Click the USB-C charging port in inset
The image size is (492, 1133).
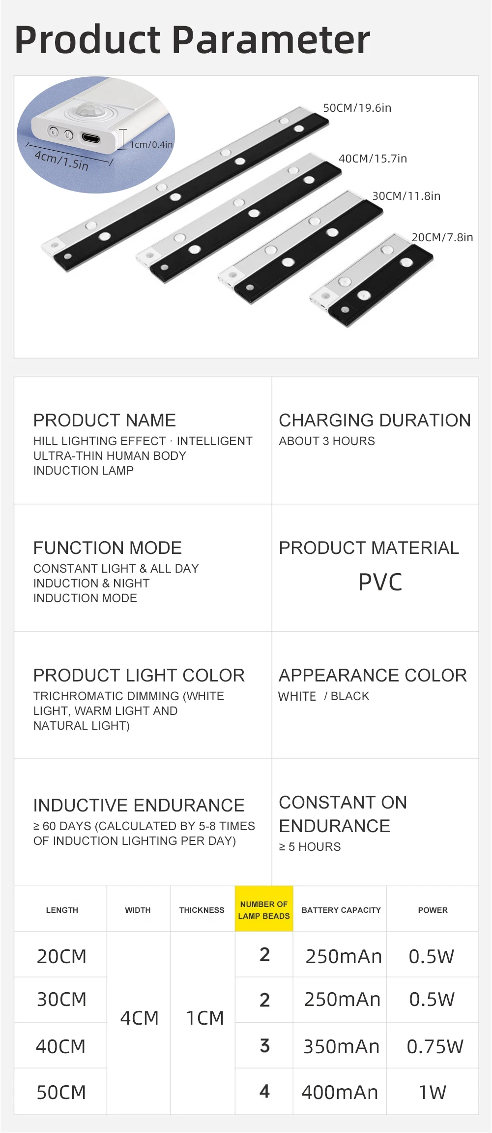90,138
